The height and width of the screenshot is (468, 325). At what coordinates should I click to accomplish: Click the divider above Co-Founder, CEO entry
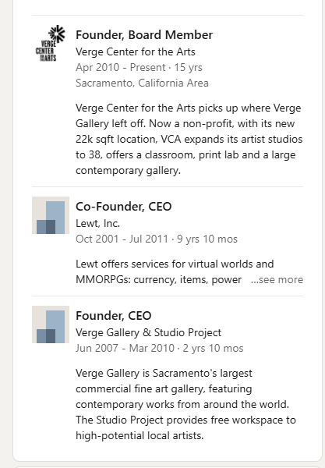[168, 187]
